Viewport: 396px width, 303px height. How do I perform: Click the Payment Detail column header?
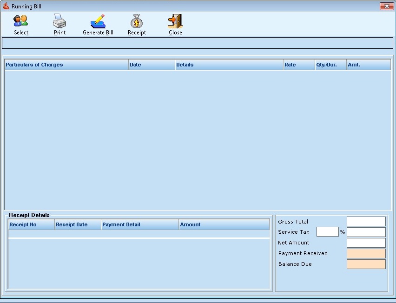coord(139,224)
